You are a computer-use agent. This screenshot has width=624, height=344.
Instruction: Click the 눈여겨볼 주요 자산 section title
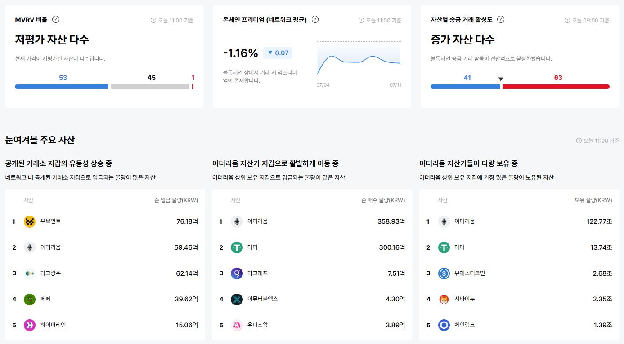(x=40, y=140)
